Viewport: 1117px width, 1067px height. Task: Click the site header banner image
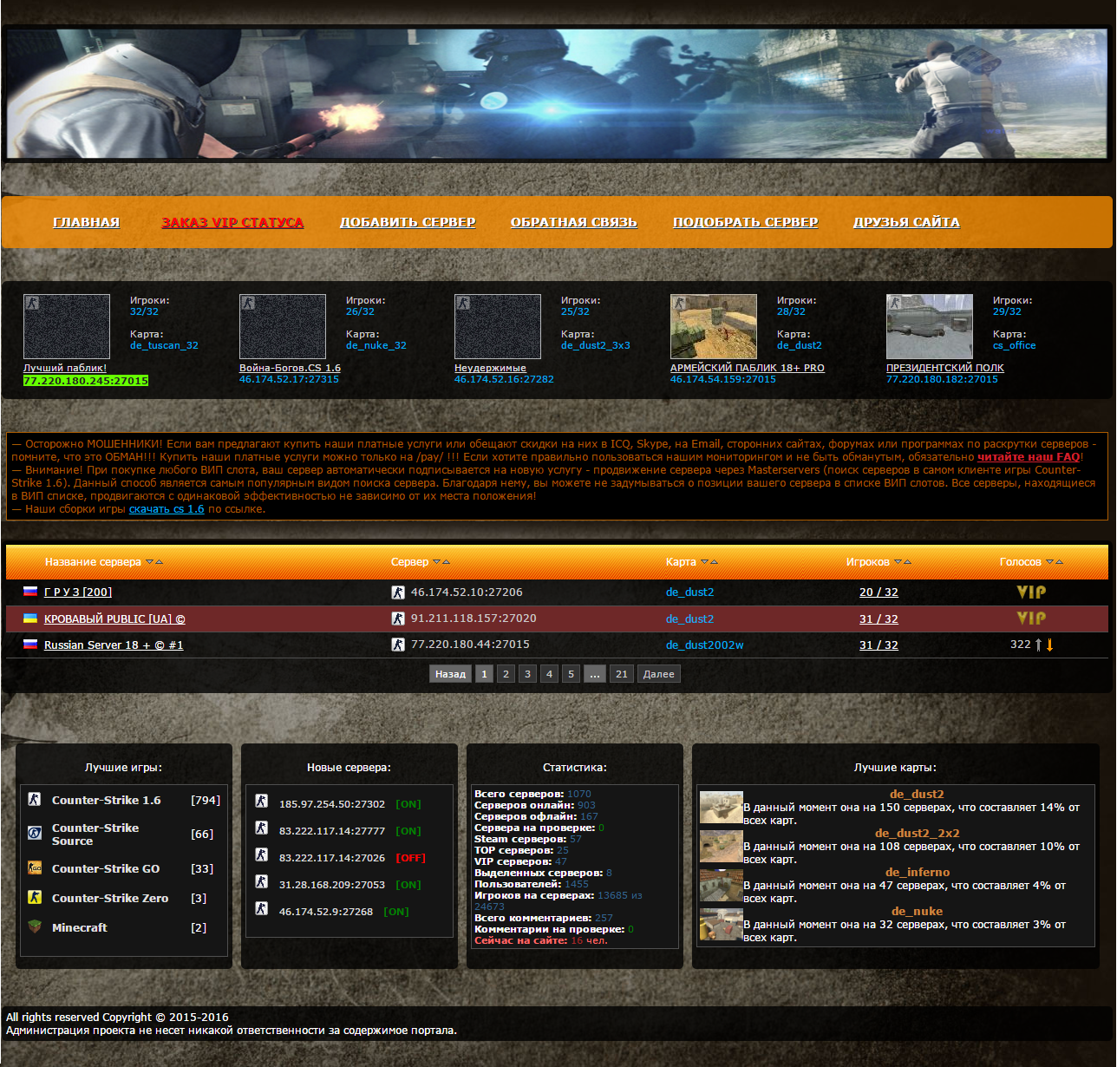coord(558,94)
